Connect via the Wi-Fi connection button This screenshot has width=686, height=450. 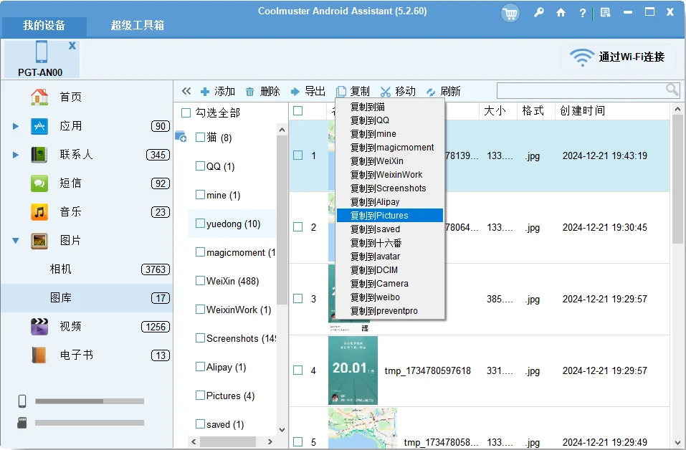point(617,57)
